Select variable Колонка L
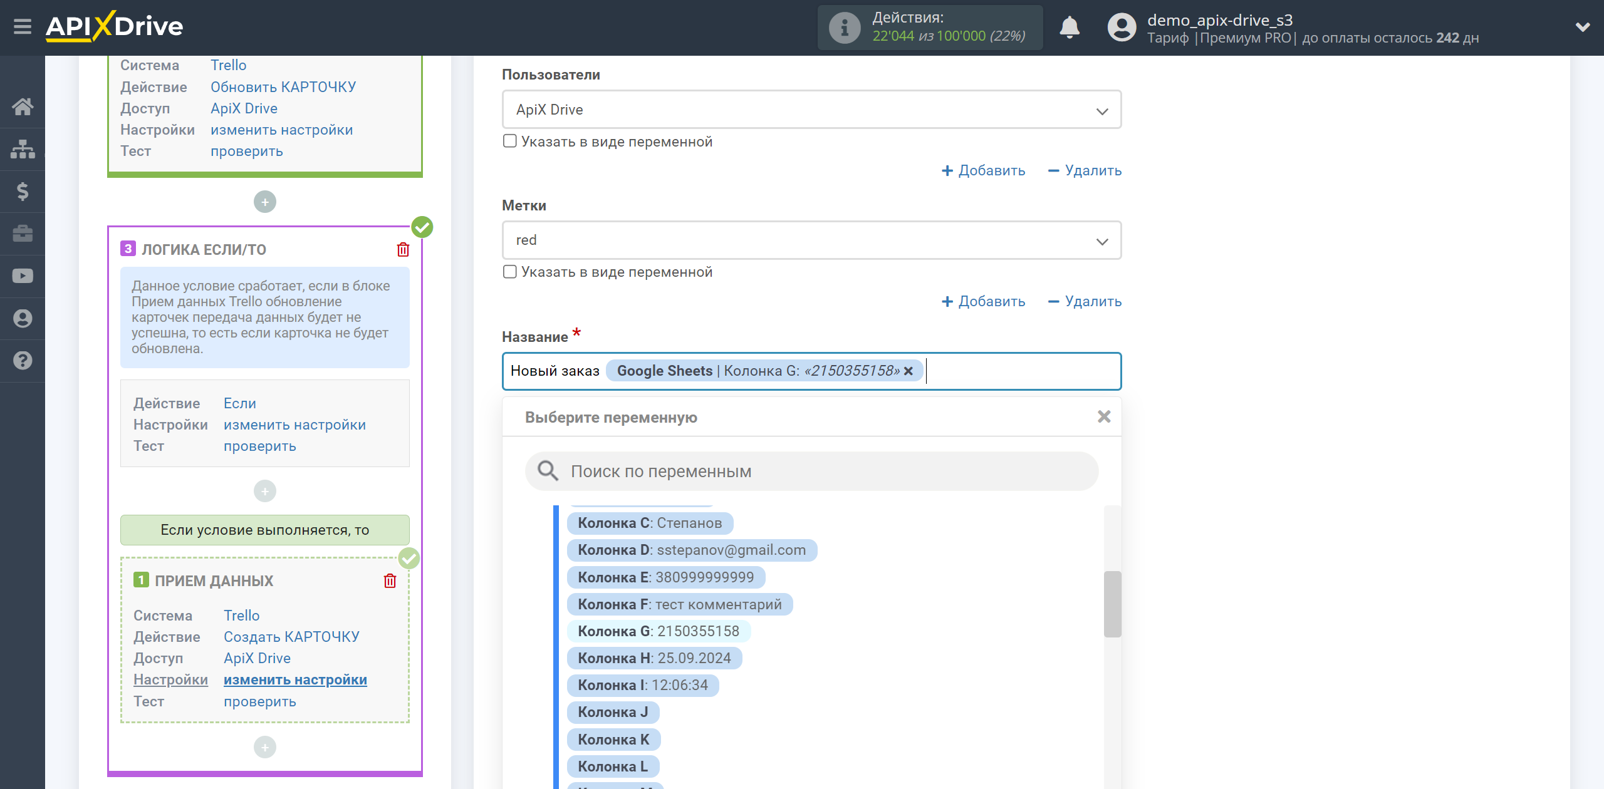Viewport: 1604px width, 789px height. click(x=613, y=766)
